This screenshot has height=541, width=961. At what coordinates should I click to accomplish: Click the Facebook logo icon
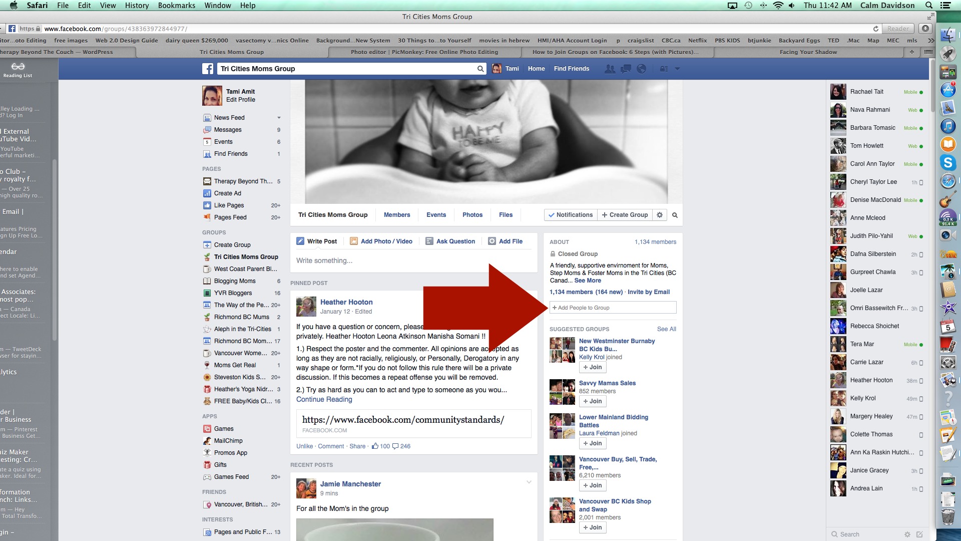coord(208,69)
